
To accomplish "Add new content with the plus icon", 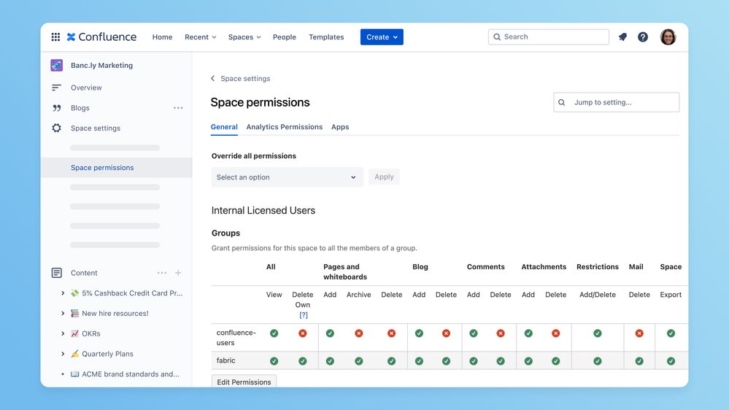I will (x=178, y=273).
